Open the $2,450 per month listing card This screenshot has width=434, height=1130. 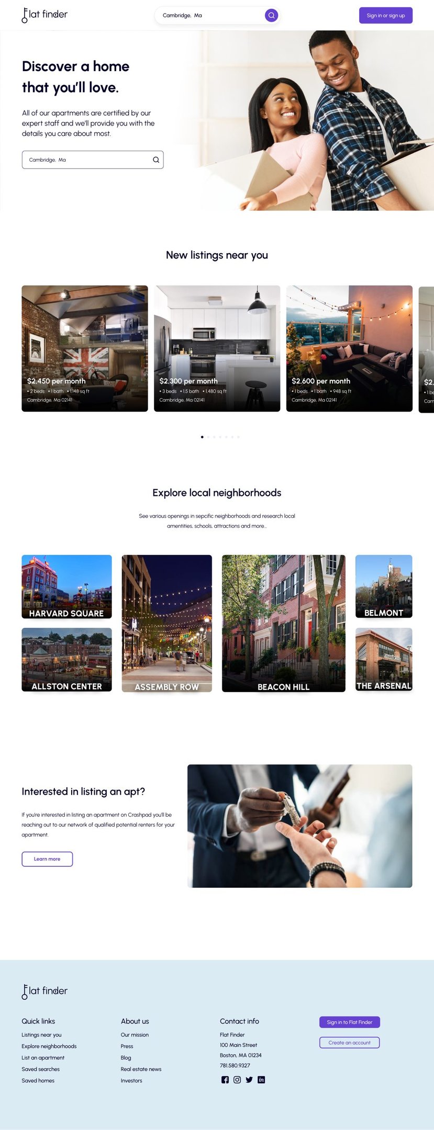pyautogui.click(x=85, y=348)
